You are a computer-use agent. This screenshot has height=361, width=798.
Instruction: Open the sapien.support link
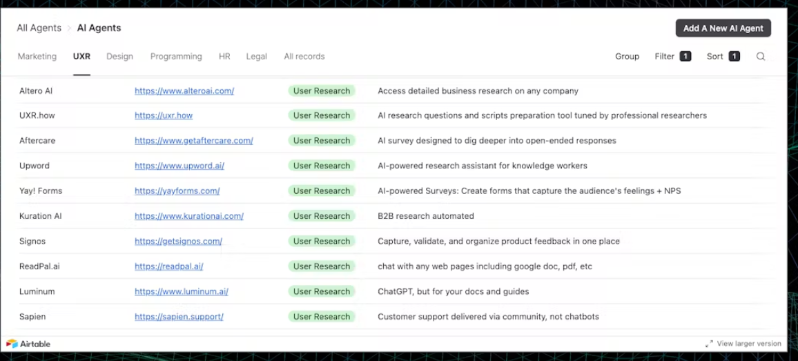[x=179, y=317]
